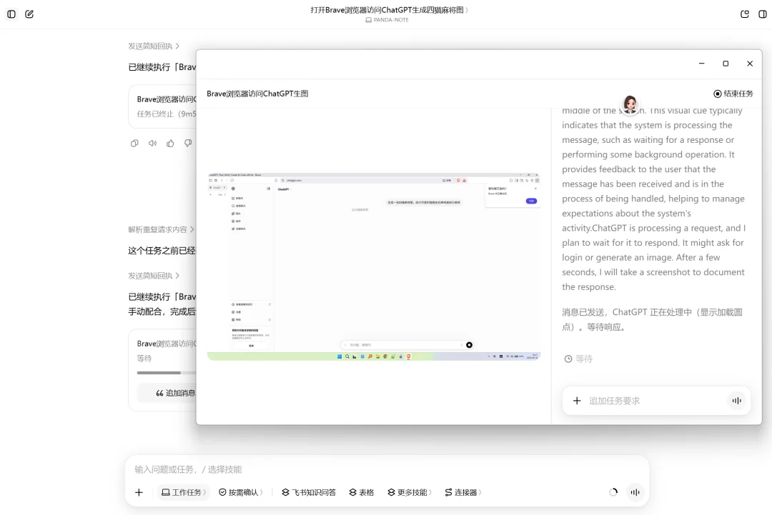The height and width of the screenshot is (515, 772).
Task: Click the 追加任务要求 input field
Action: (655, 401)
